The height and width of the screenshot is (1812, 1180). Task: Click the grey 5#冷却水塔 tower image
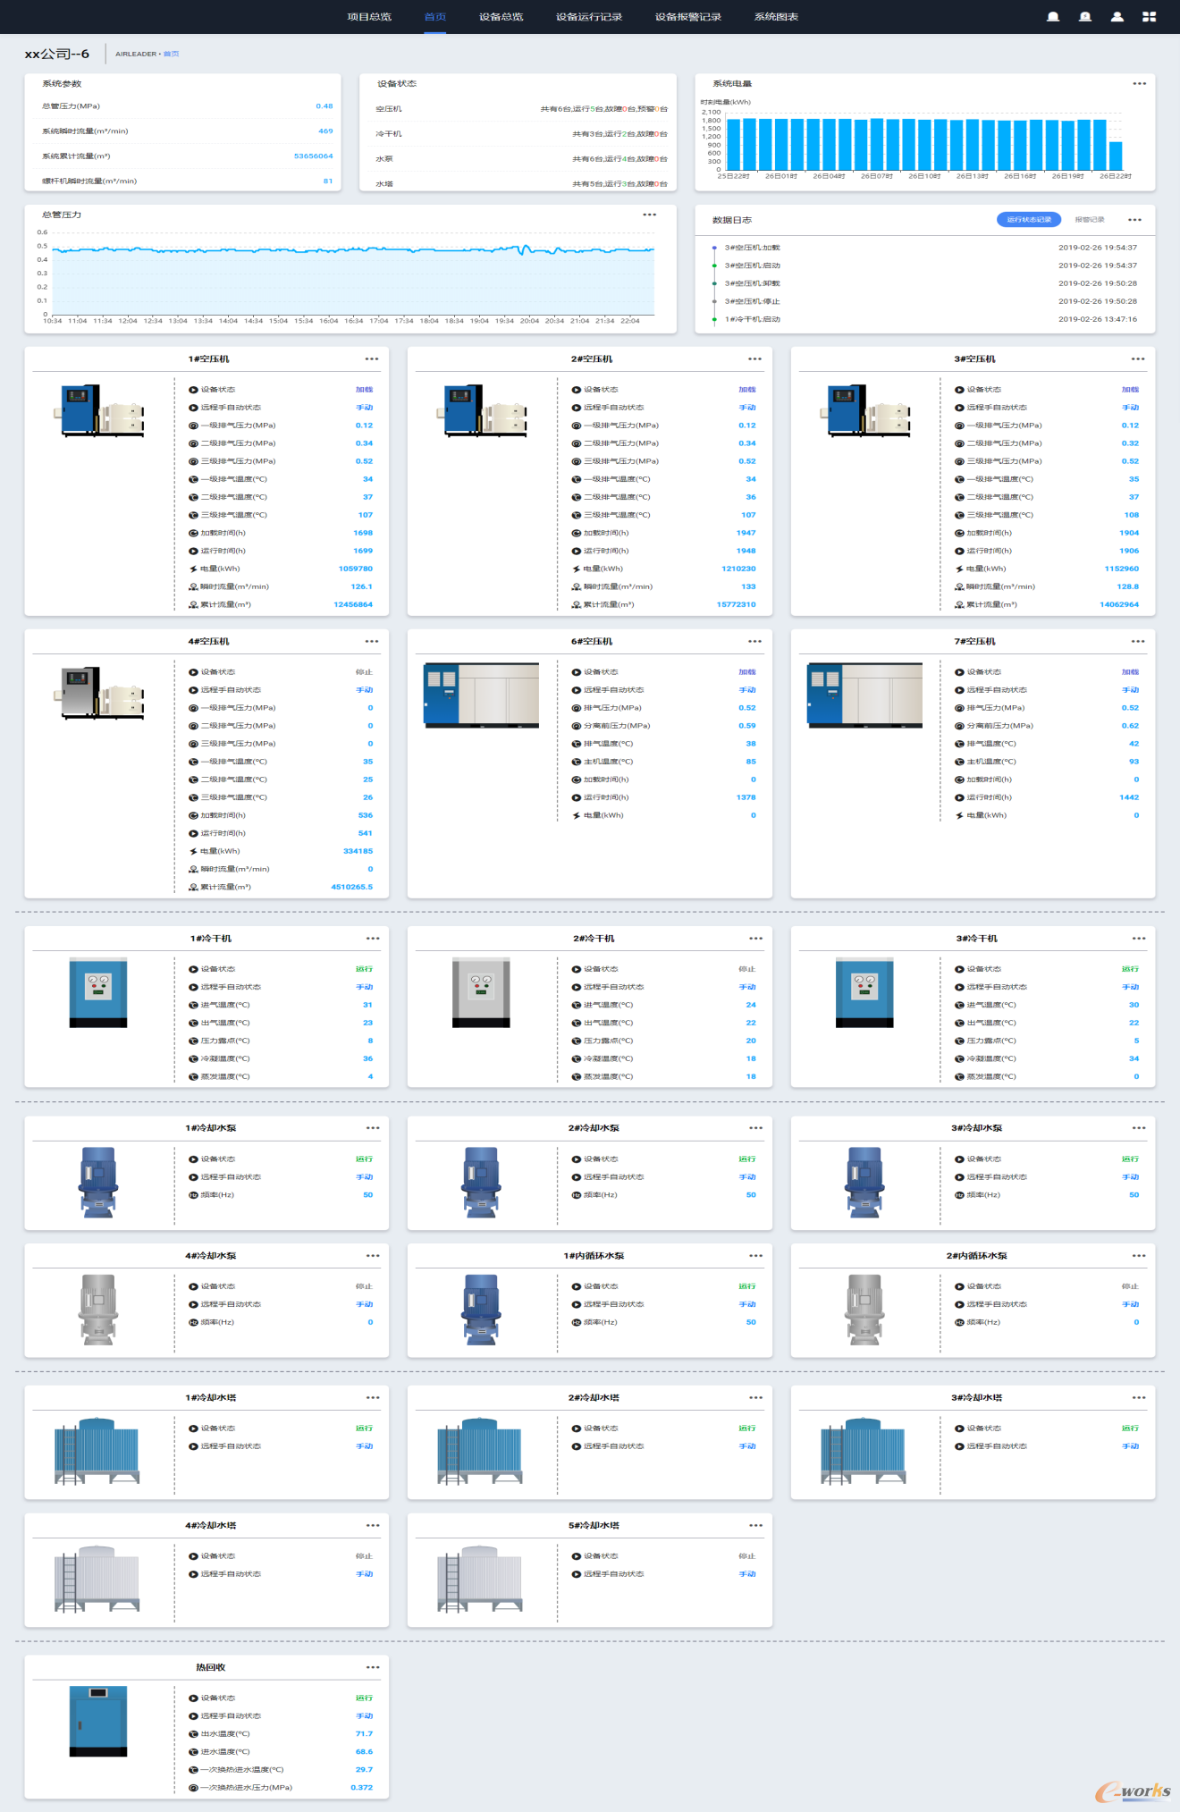(x=480, y=1579)
